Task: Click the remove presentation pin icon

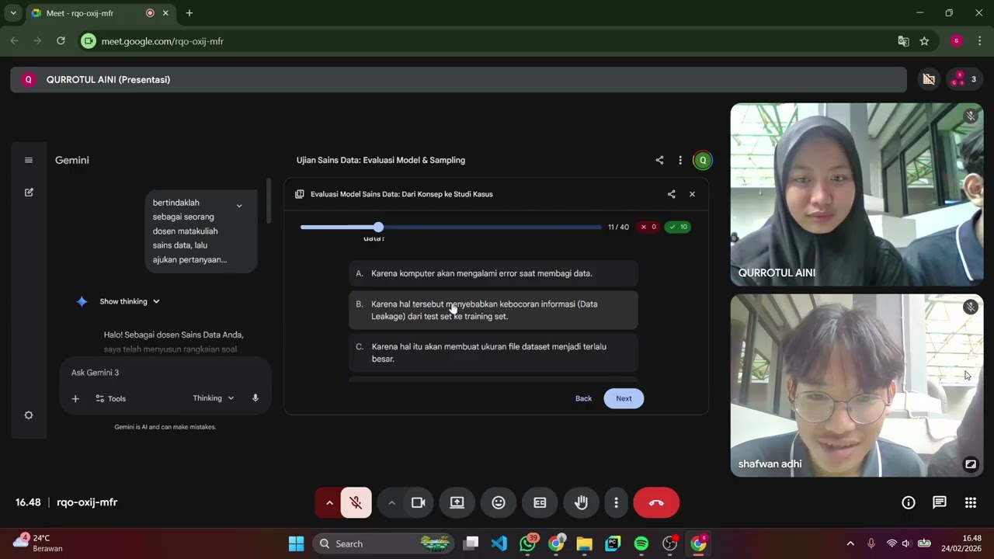Action: click(x=928, y=79)
